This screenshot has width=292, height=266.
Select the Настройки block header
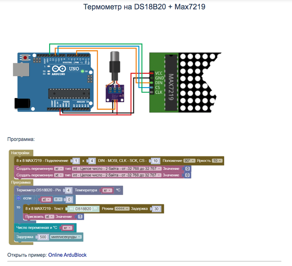click(20, 153)
